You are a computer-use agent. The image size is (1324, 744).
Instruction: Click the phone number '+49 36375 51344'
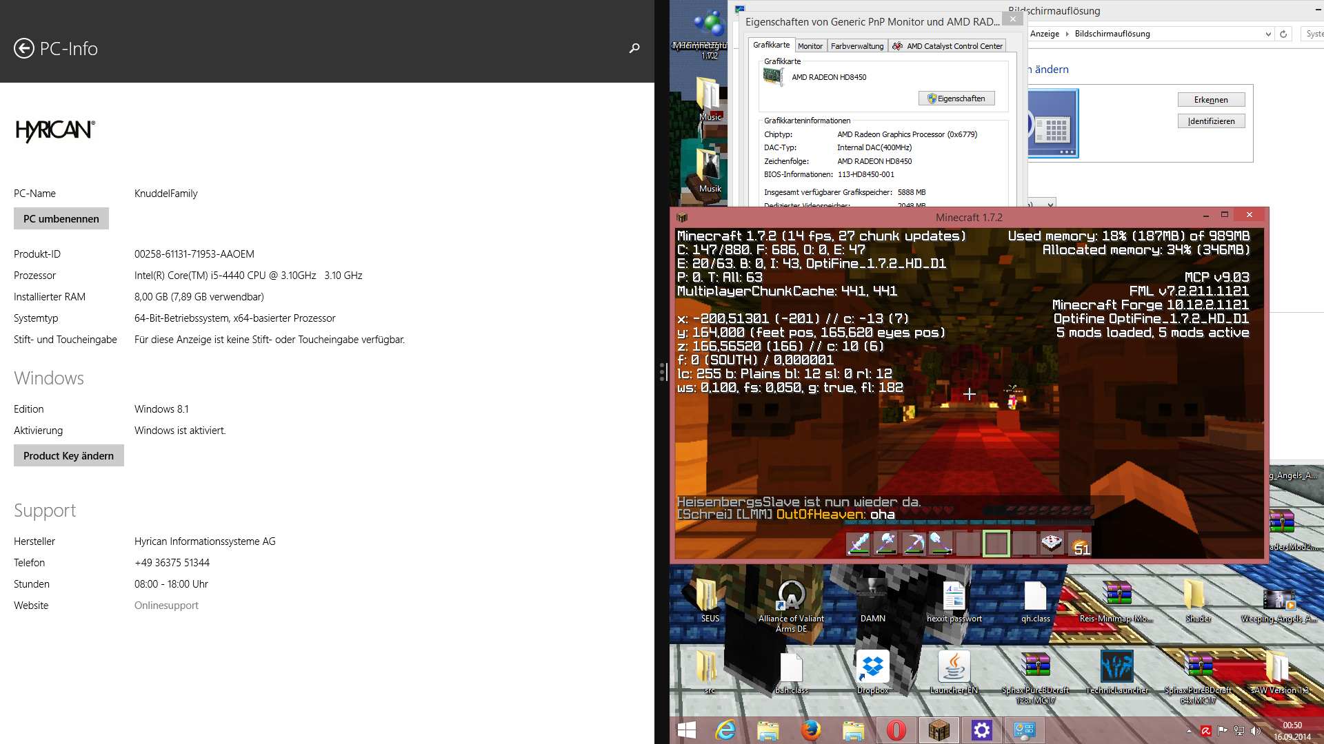(x=172, y=562)
